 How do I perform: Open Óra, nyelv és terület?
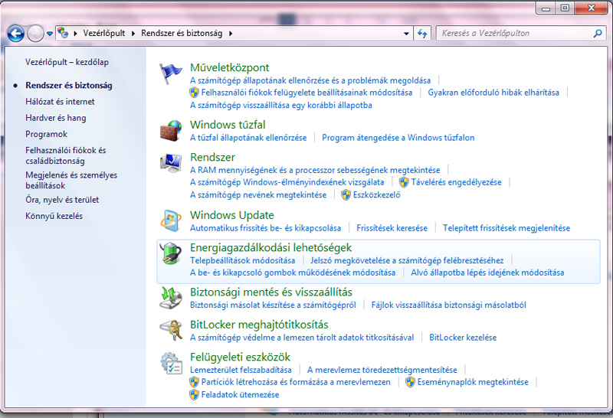point(62,200)
